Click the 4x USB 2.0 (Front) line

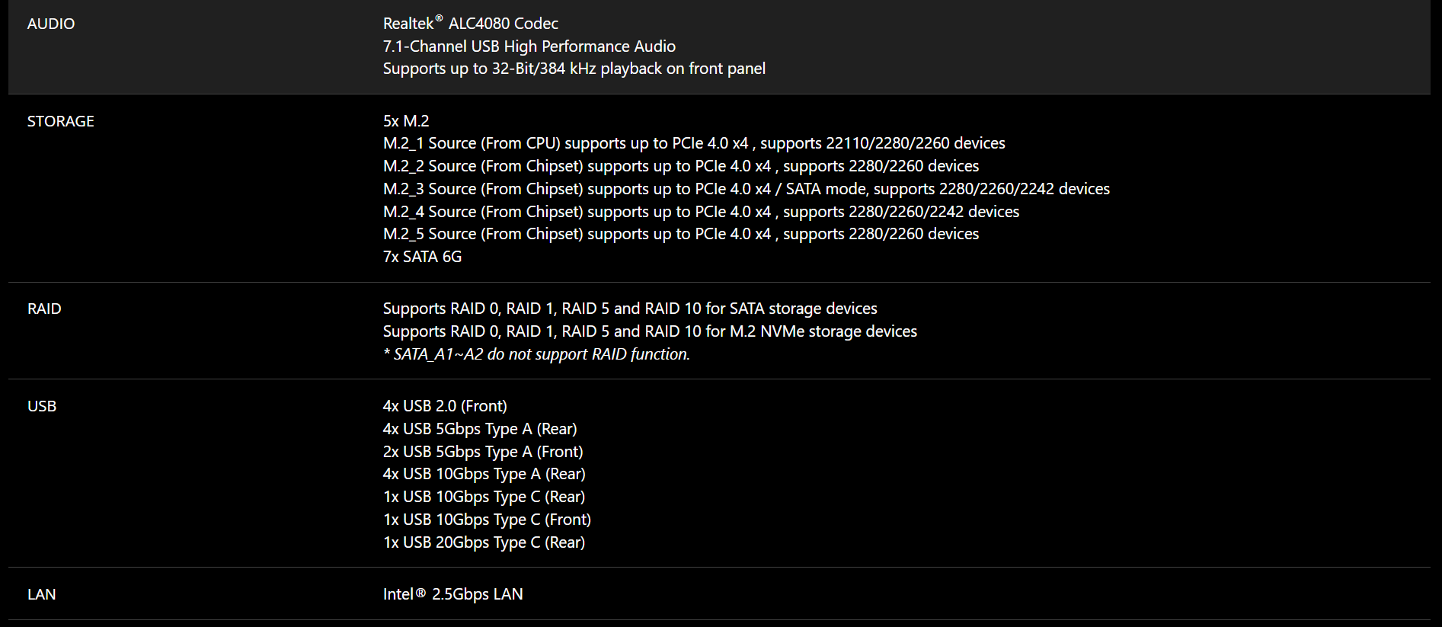[445, 406]
